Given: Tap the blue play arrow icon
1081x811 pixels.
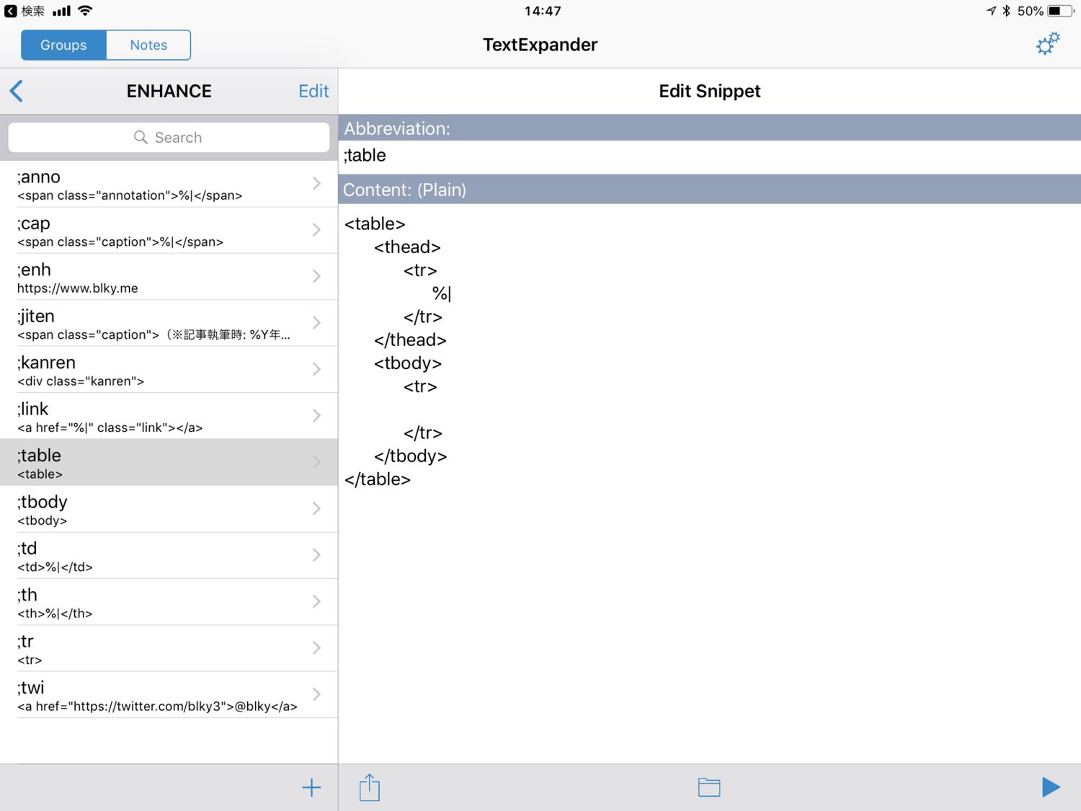Looking at the screenshot, I should coord(1051,787).
